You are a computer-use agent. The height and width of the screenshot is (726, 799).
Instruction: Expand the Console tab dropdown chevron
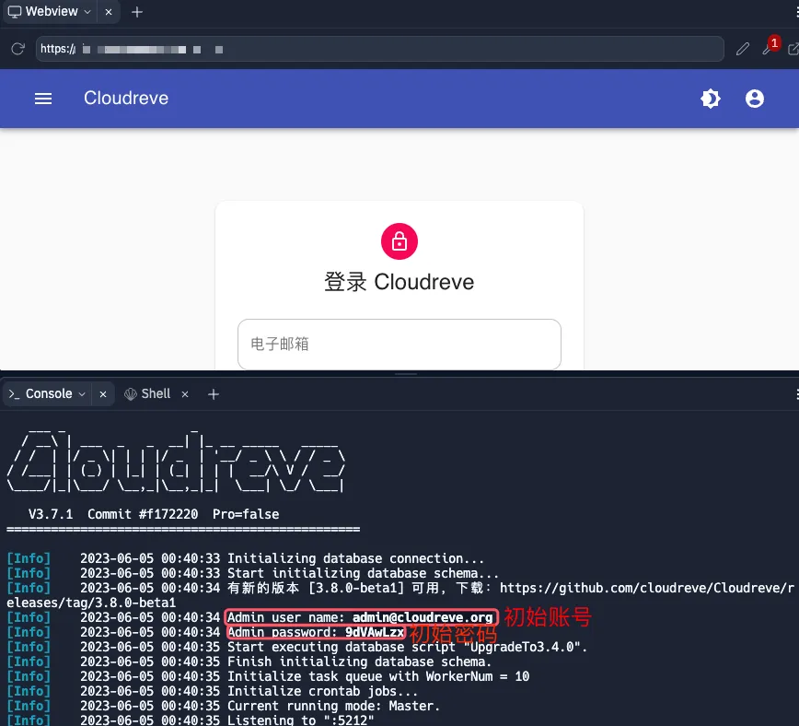click(x=82, y=393)
